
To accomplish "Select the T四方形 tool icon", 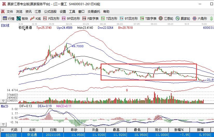I will coord(103,18).
